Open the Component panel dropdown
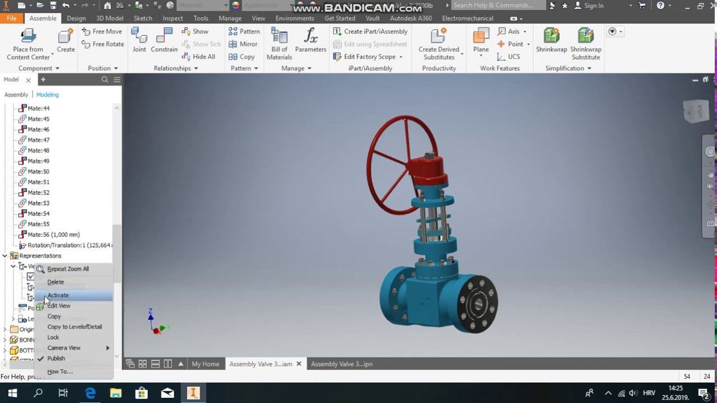Image resolution: width=717 pixels, height=403 pixels. pyautogui.click(x=57, y=68)
